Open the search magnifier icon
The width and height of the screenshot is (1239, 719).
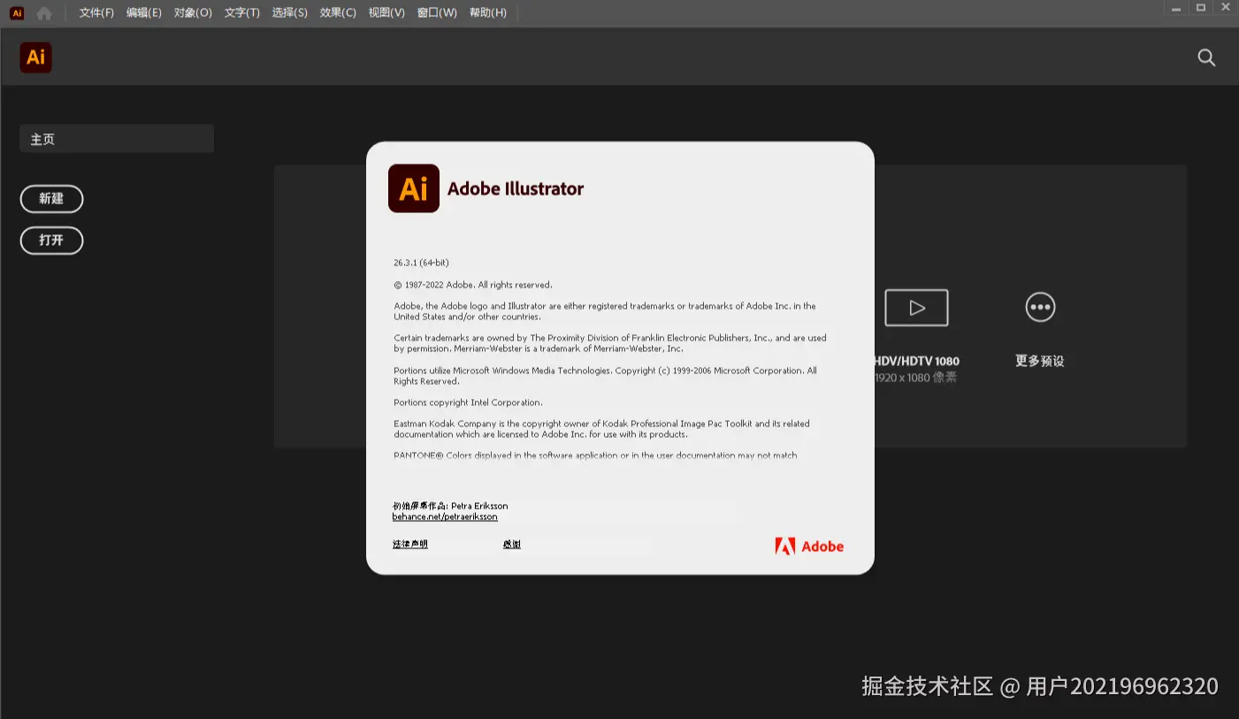click(x=1206, y=57)
